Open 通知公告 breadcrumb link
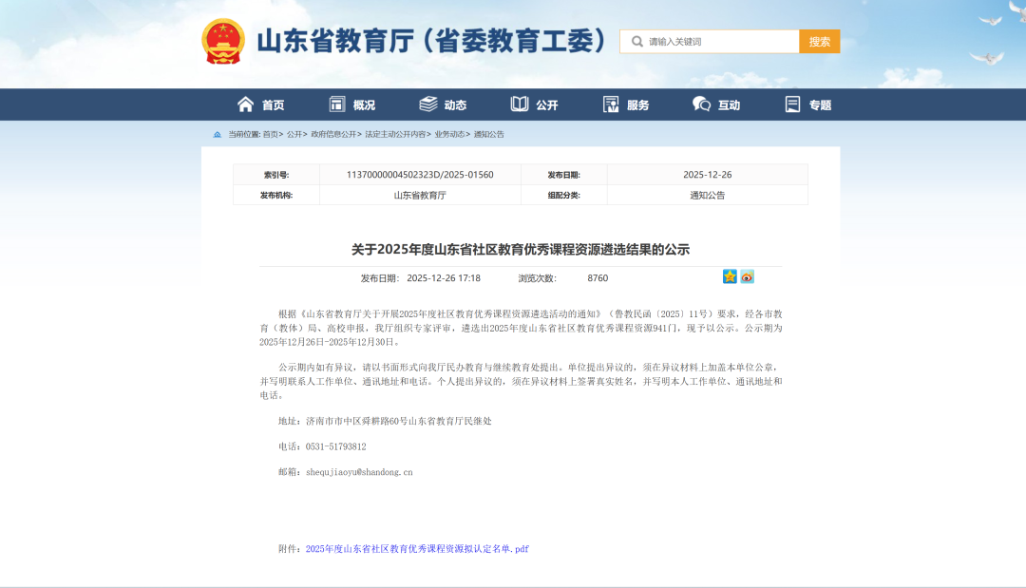The height and width of the screenshot is (588, 1026). (489, 134)
